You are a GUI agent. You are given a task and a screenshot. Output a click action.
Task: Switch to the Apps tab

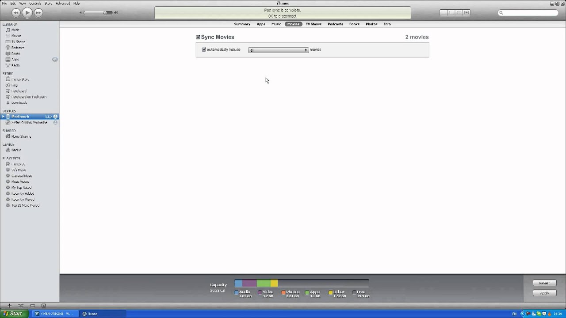pyautogui.click(x=261, y=24)
